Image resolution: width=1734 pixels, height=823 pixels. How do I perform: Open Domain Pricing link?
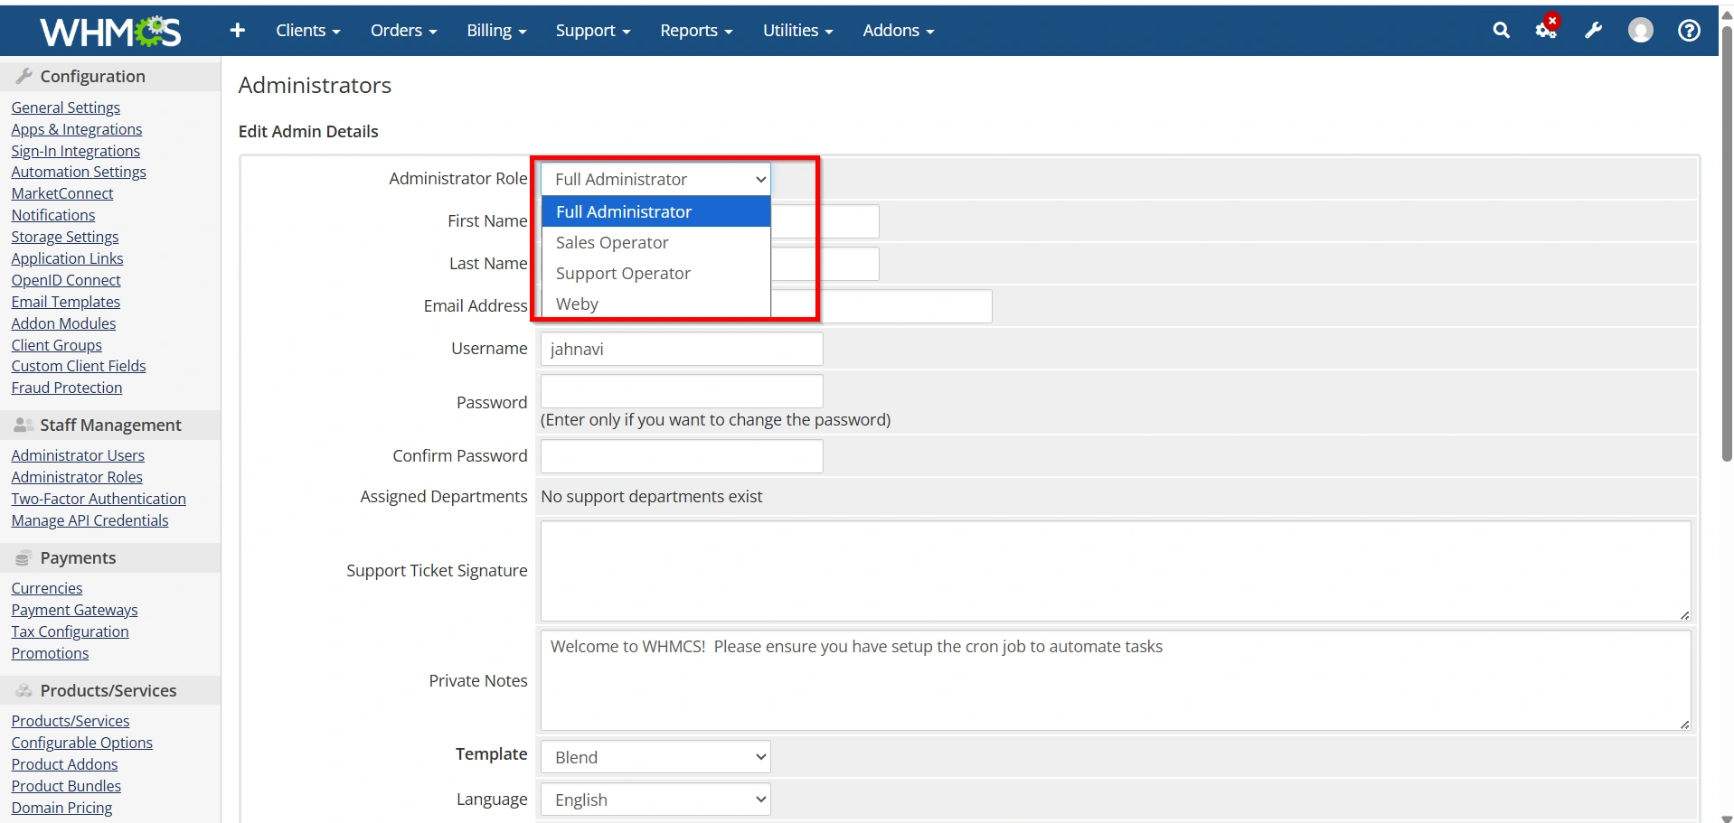61,808
